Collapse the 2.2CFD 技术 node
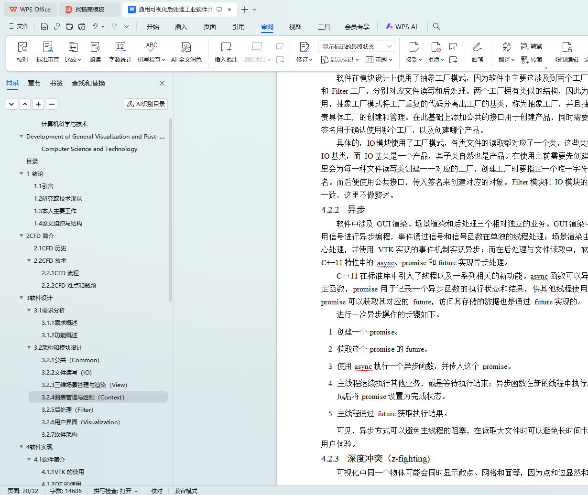The image size is (588, 495). pyautogui.click(x=29, y=260)
